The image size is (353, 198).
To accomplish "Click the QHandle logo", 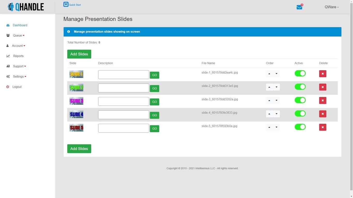I will 26,7.
